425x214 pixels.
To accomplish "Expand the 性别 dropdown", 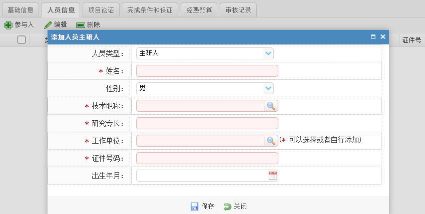I will pyautogui.click(x=268, y=88).
